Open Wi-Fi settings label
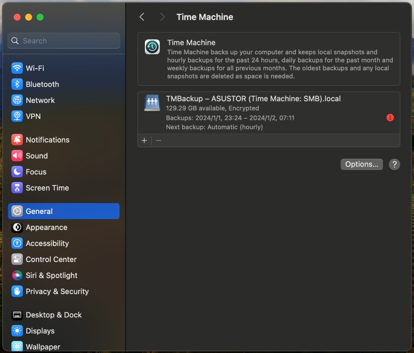The width and height of the screenshot is (414, 353). click(35, 68)
